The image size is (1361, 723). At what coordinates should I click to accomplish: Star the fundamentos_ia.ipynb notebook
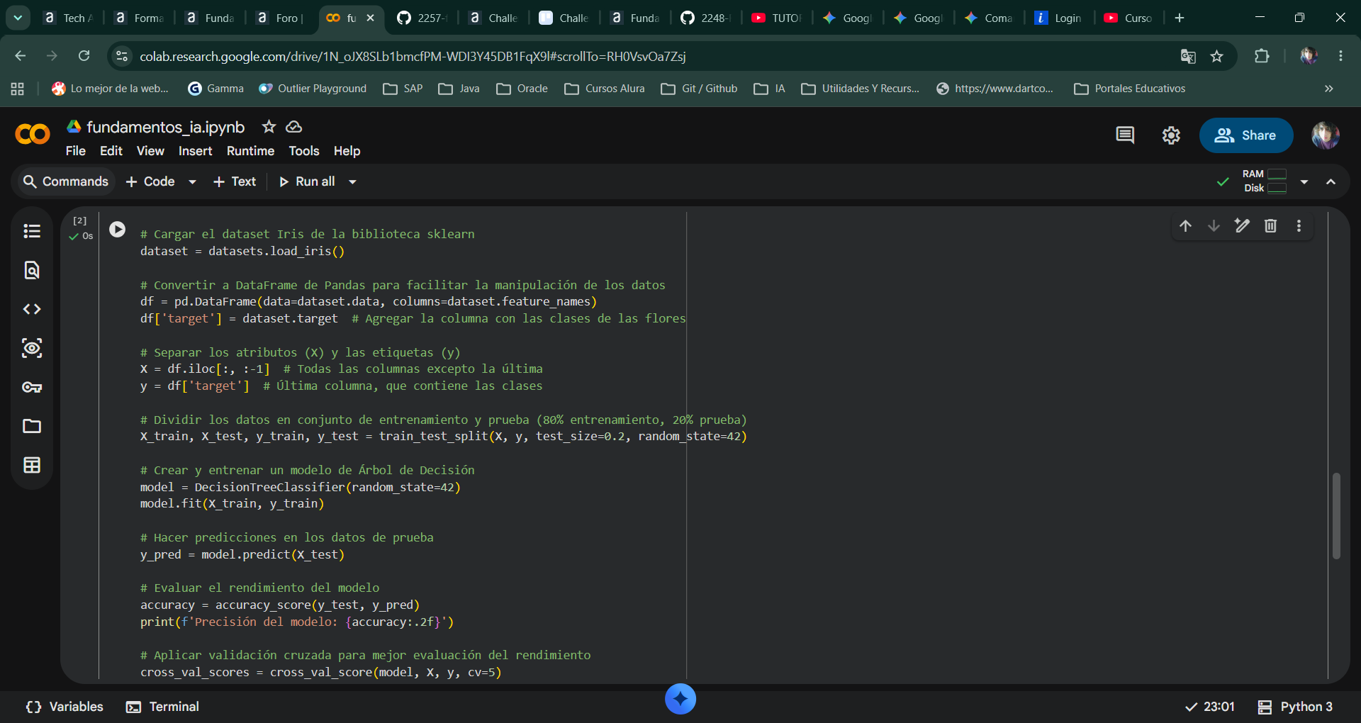(x=269, y=127)
